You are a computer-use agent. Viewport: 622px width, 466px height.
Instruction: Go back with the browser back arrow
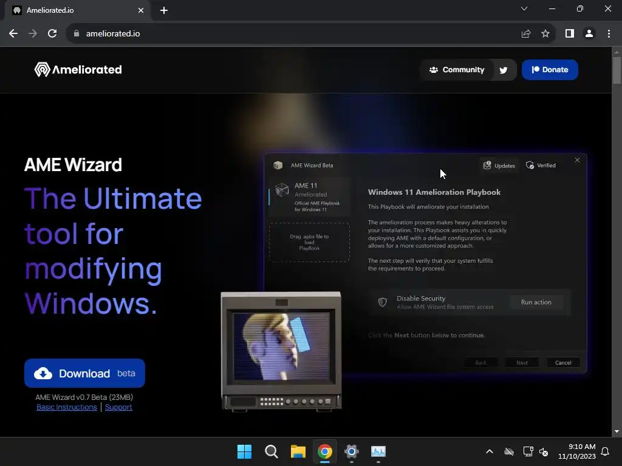(13, 34)
